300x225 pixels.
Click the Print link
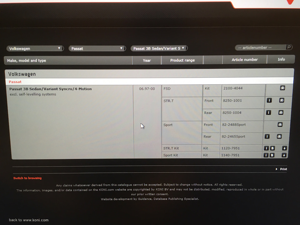283,169
